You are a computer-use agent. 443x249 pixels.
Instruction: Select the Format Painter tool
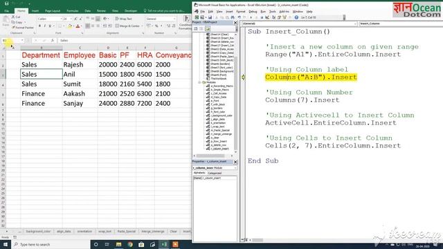pos(23,28)
